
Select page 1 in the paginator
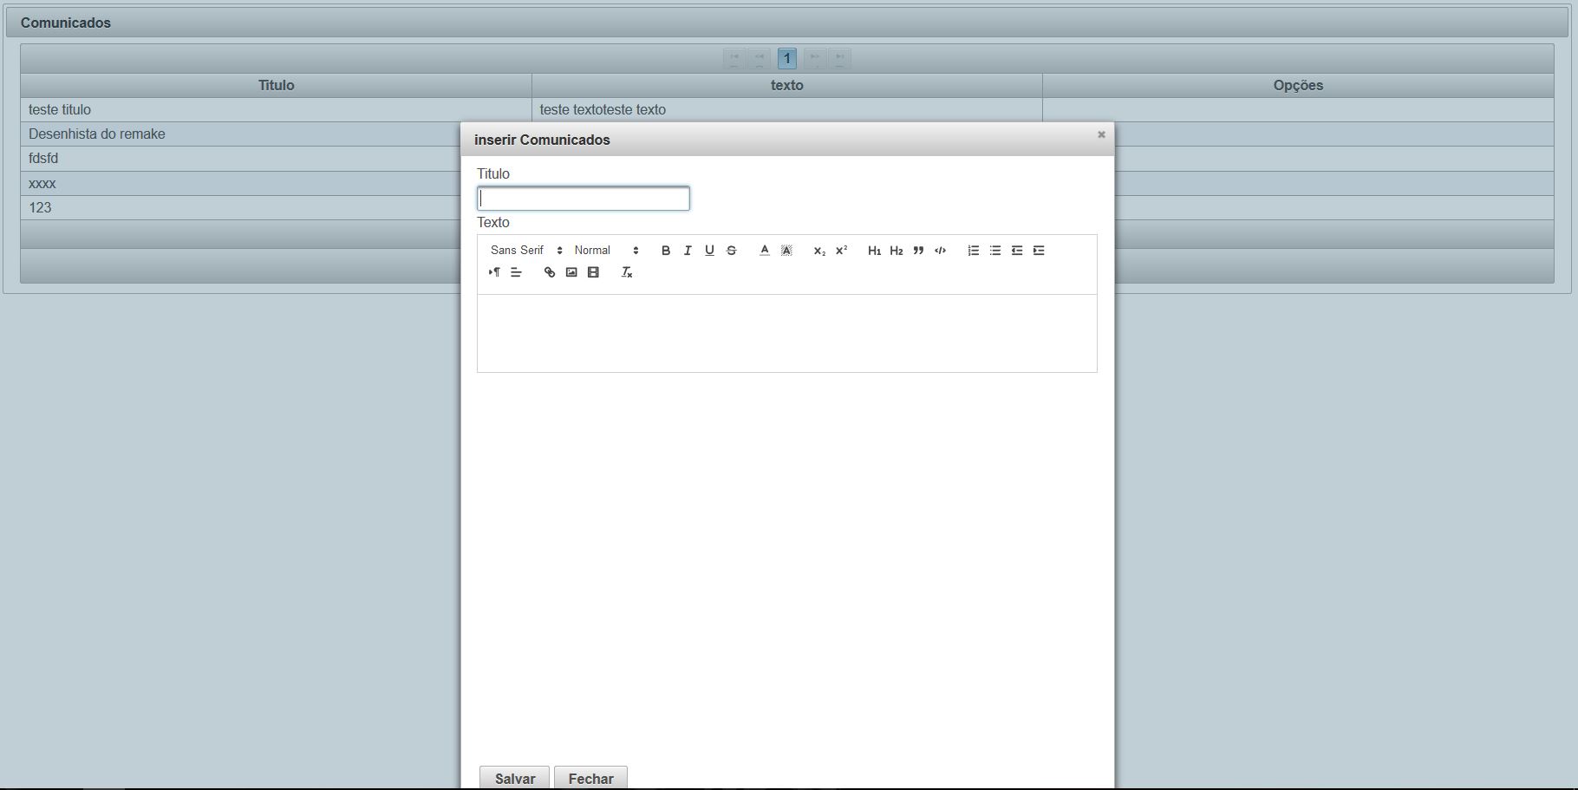coord(787,58)
